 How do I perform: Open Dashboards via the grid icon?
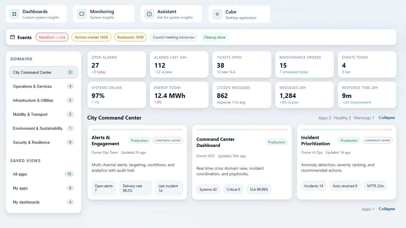14,14
